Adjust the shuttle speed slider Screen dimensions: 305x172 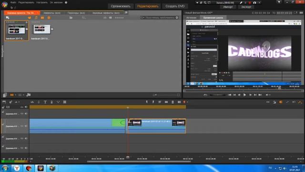[x=218, y=95]
